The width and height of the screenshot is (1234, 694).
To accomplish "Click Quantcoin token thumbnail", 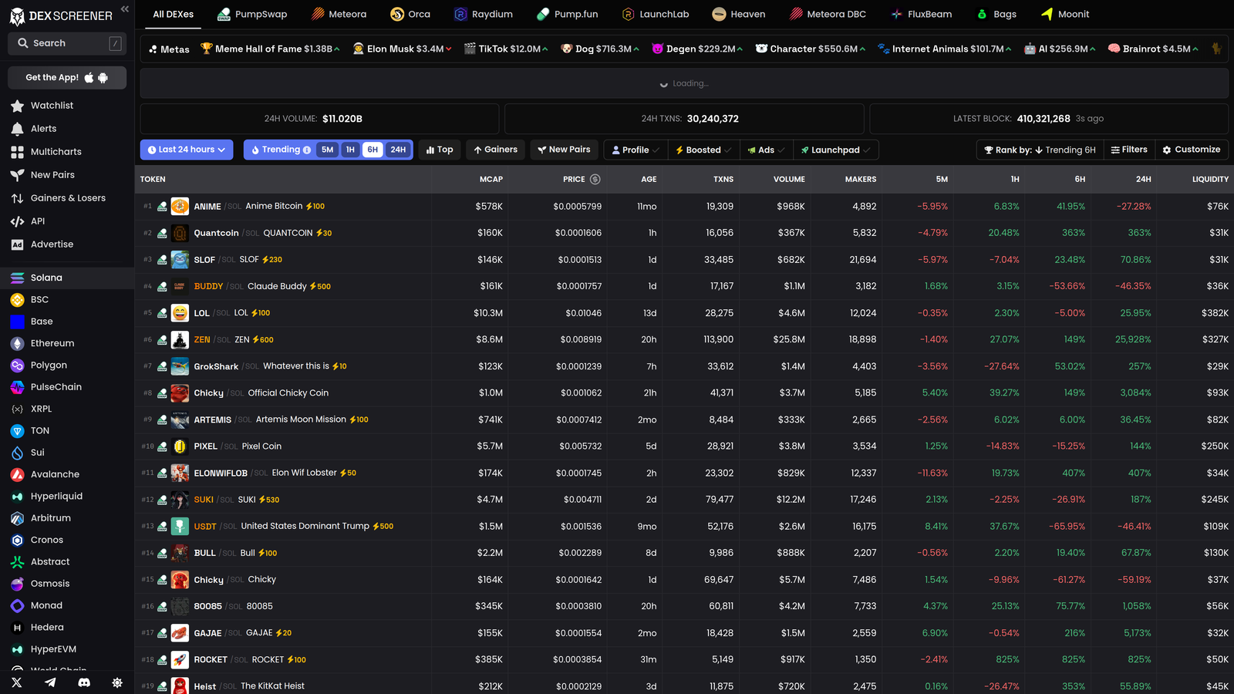I will click(180, 233).
